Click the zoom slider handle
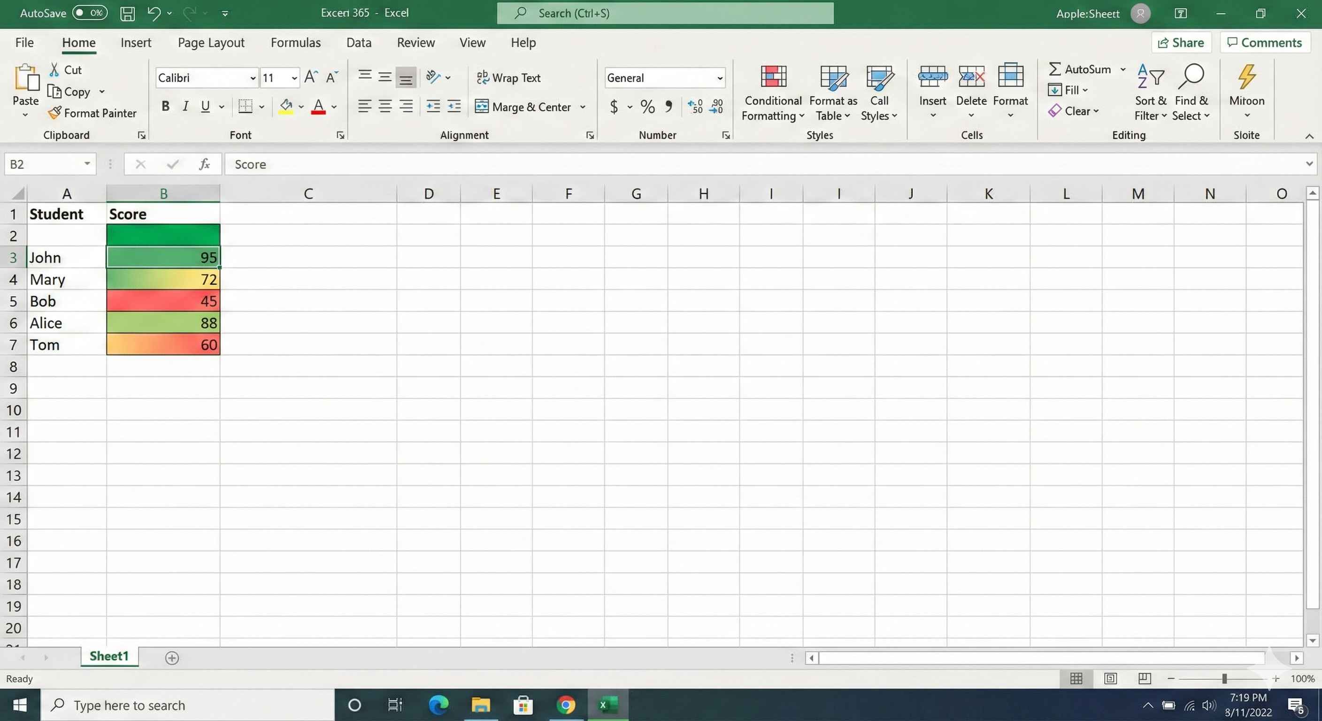This screenshot has width=1322, height=721. (1224, 678)
